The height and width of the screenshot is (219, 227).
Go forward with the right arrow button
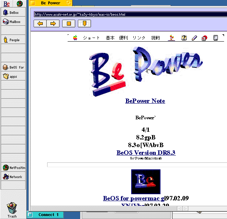point(53,24)
